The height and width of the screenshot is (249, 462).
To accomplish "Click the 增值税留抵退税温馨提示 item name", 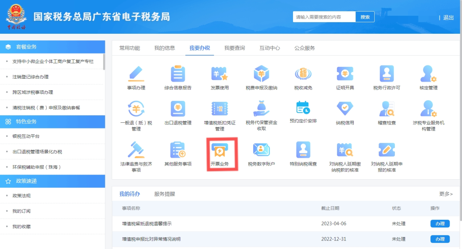I will tap(147, 224).
